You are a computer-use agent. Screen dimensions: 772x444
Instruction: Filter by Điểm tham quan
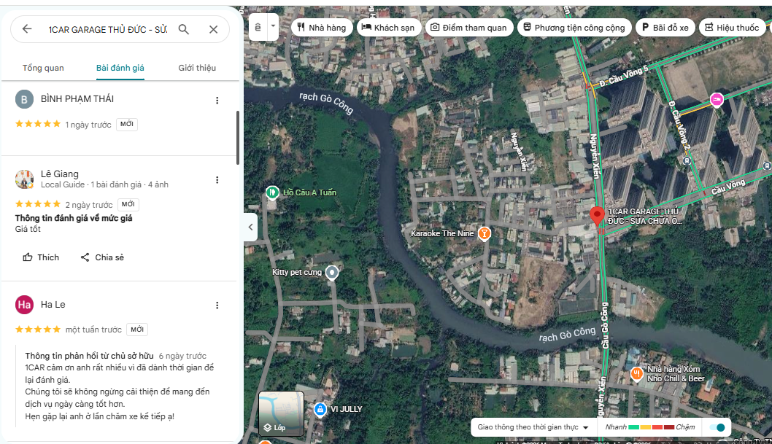[x=469, y=28]
